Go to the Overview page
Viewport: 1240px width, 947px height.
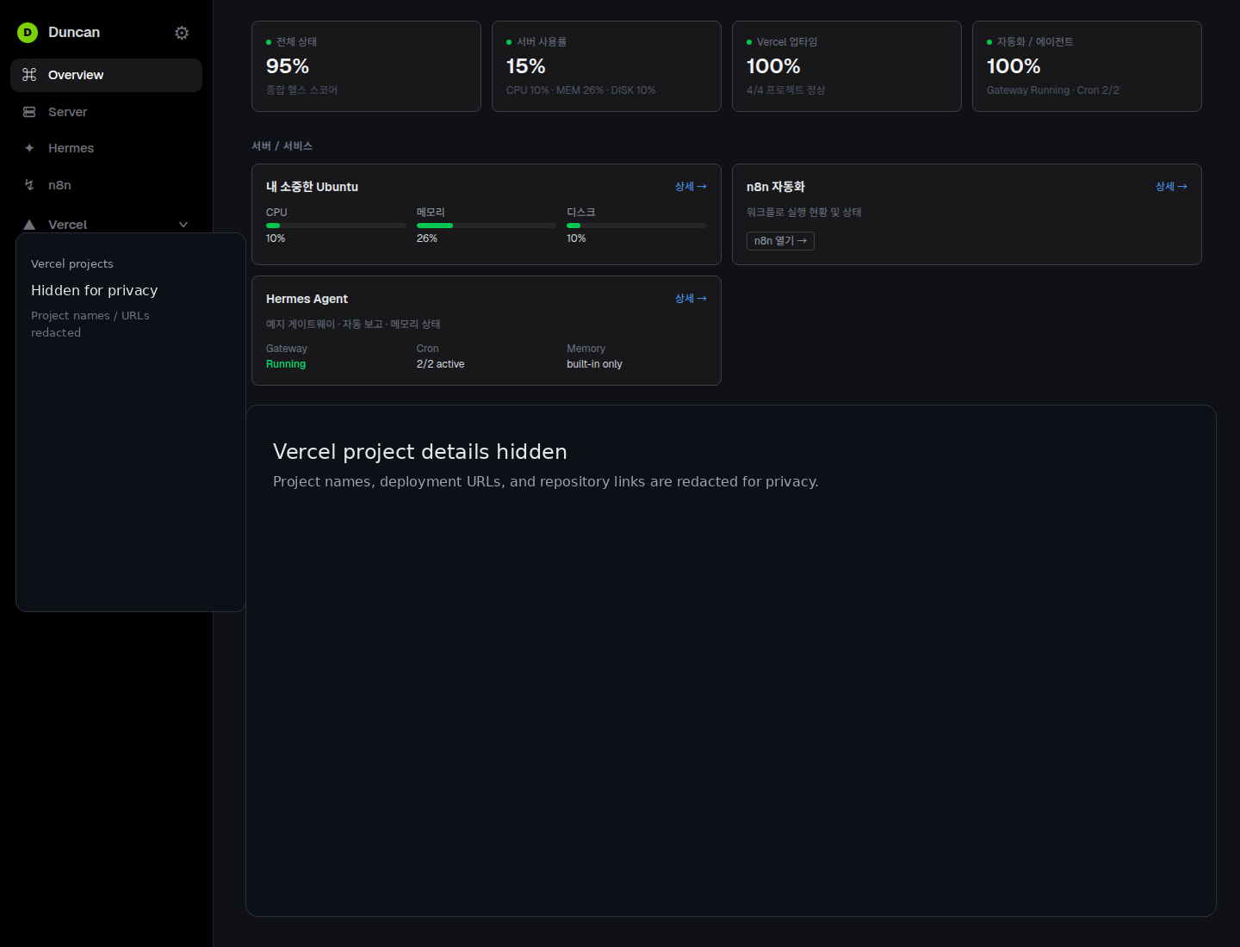(106, 75)
